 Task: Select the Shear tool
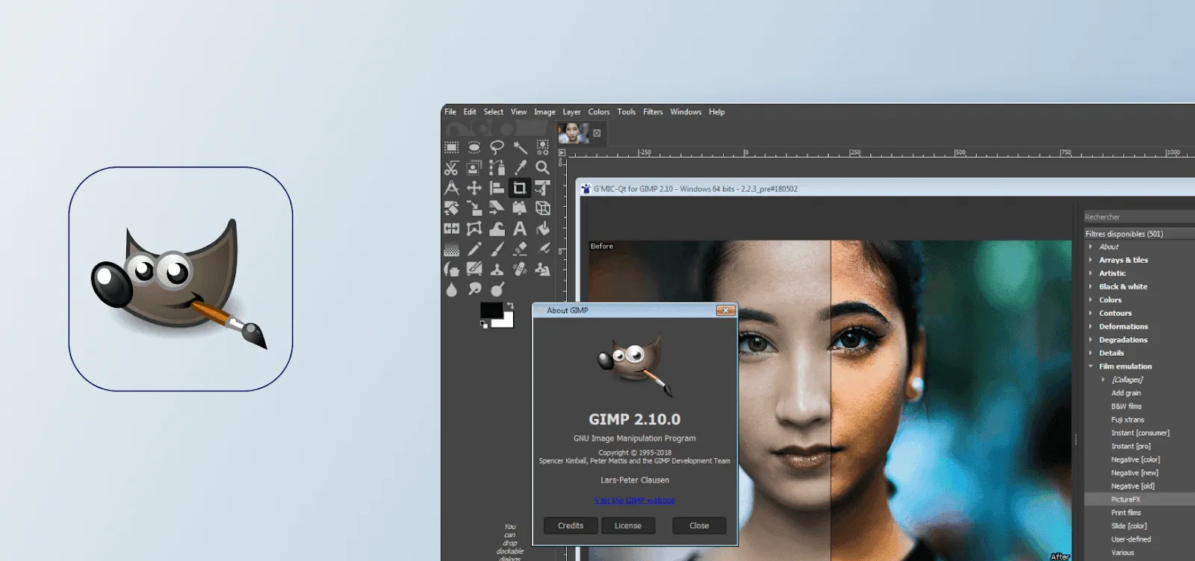pyautogui.click(x=497, y=208)
